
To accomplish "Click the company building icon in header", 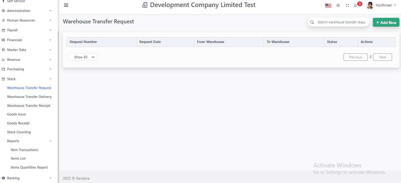I will click(145, 5).
